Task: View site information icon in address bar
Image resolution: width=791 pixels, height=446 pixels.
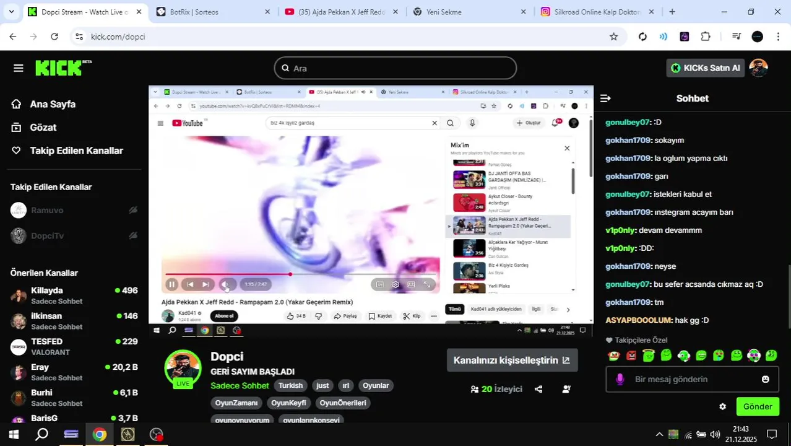Action: [79, 37]
